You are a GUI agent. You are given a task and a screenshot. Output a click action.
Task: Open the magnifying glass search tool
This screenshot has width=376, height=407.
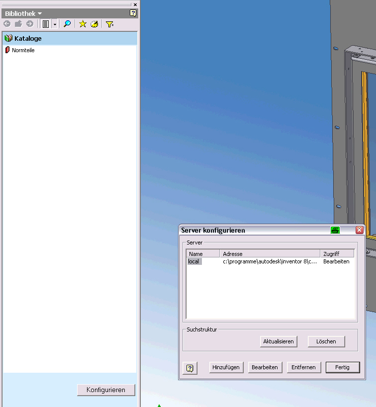(67, 24)
